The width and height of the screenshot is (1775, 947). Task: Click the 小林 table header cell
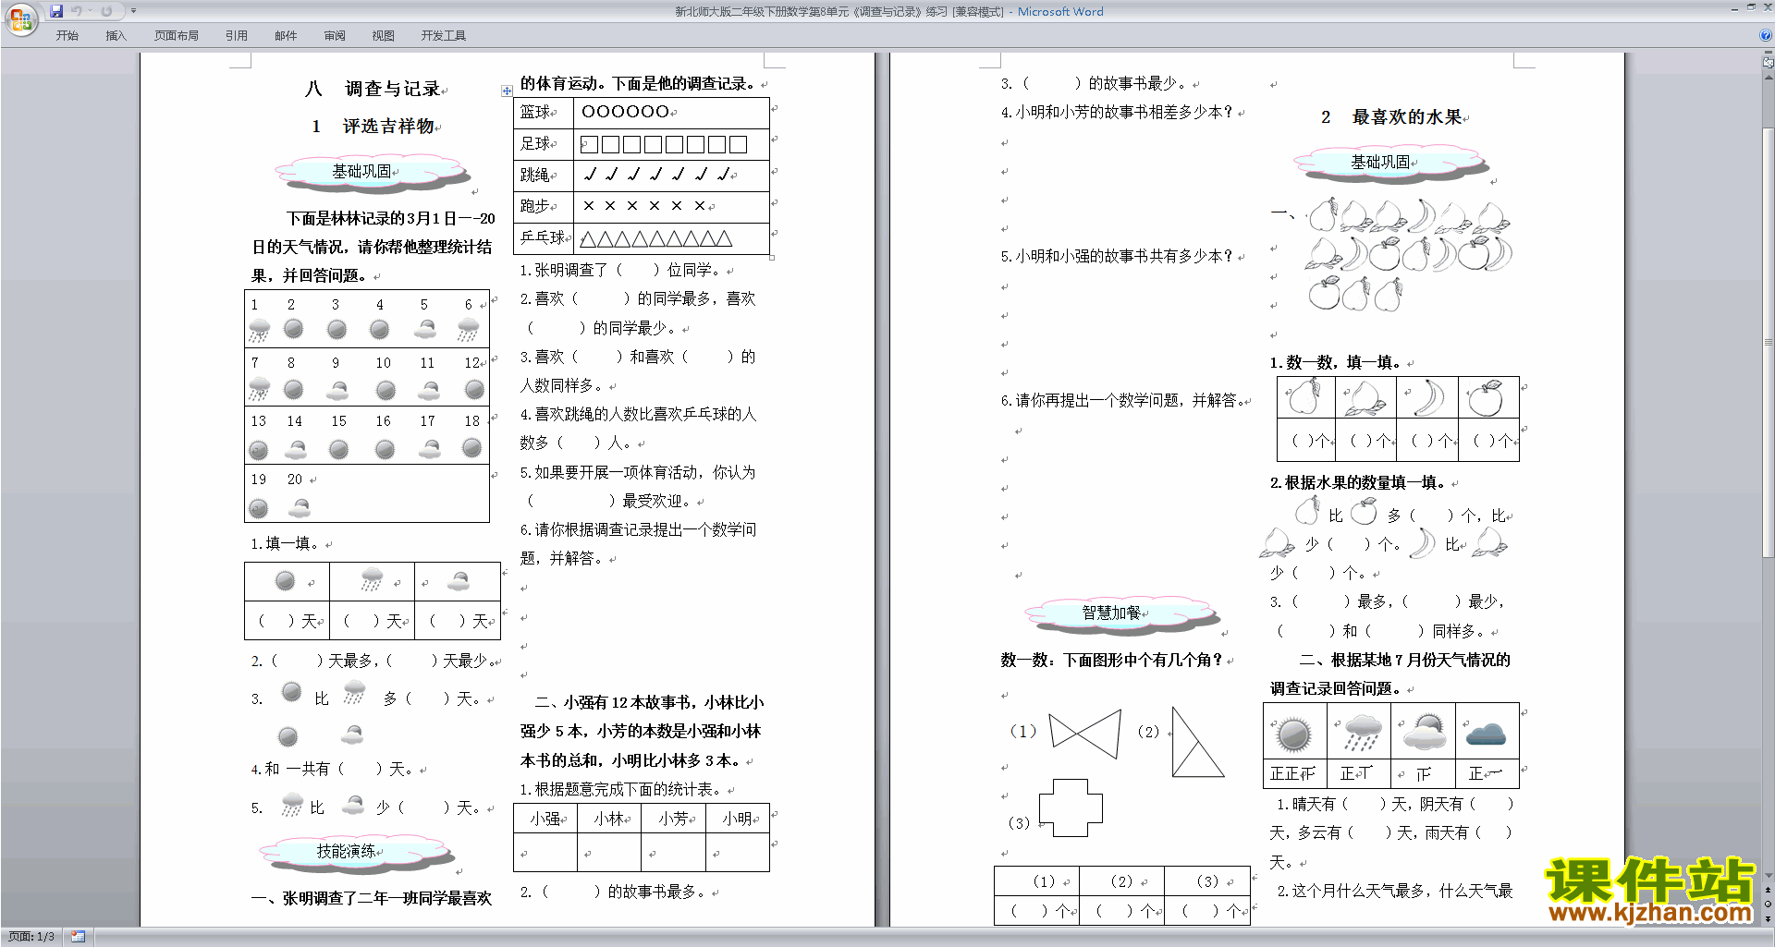click(x=609, y=819)
